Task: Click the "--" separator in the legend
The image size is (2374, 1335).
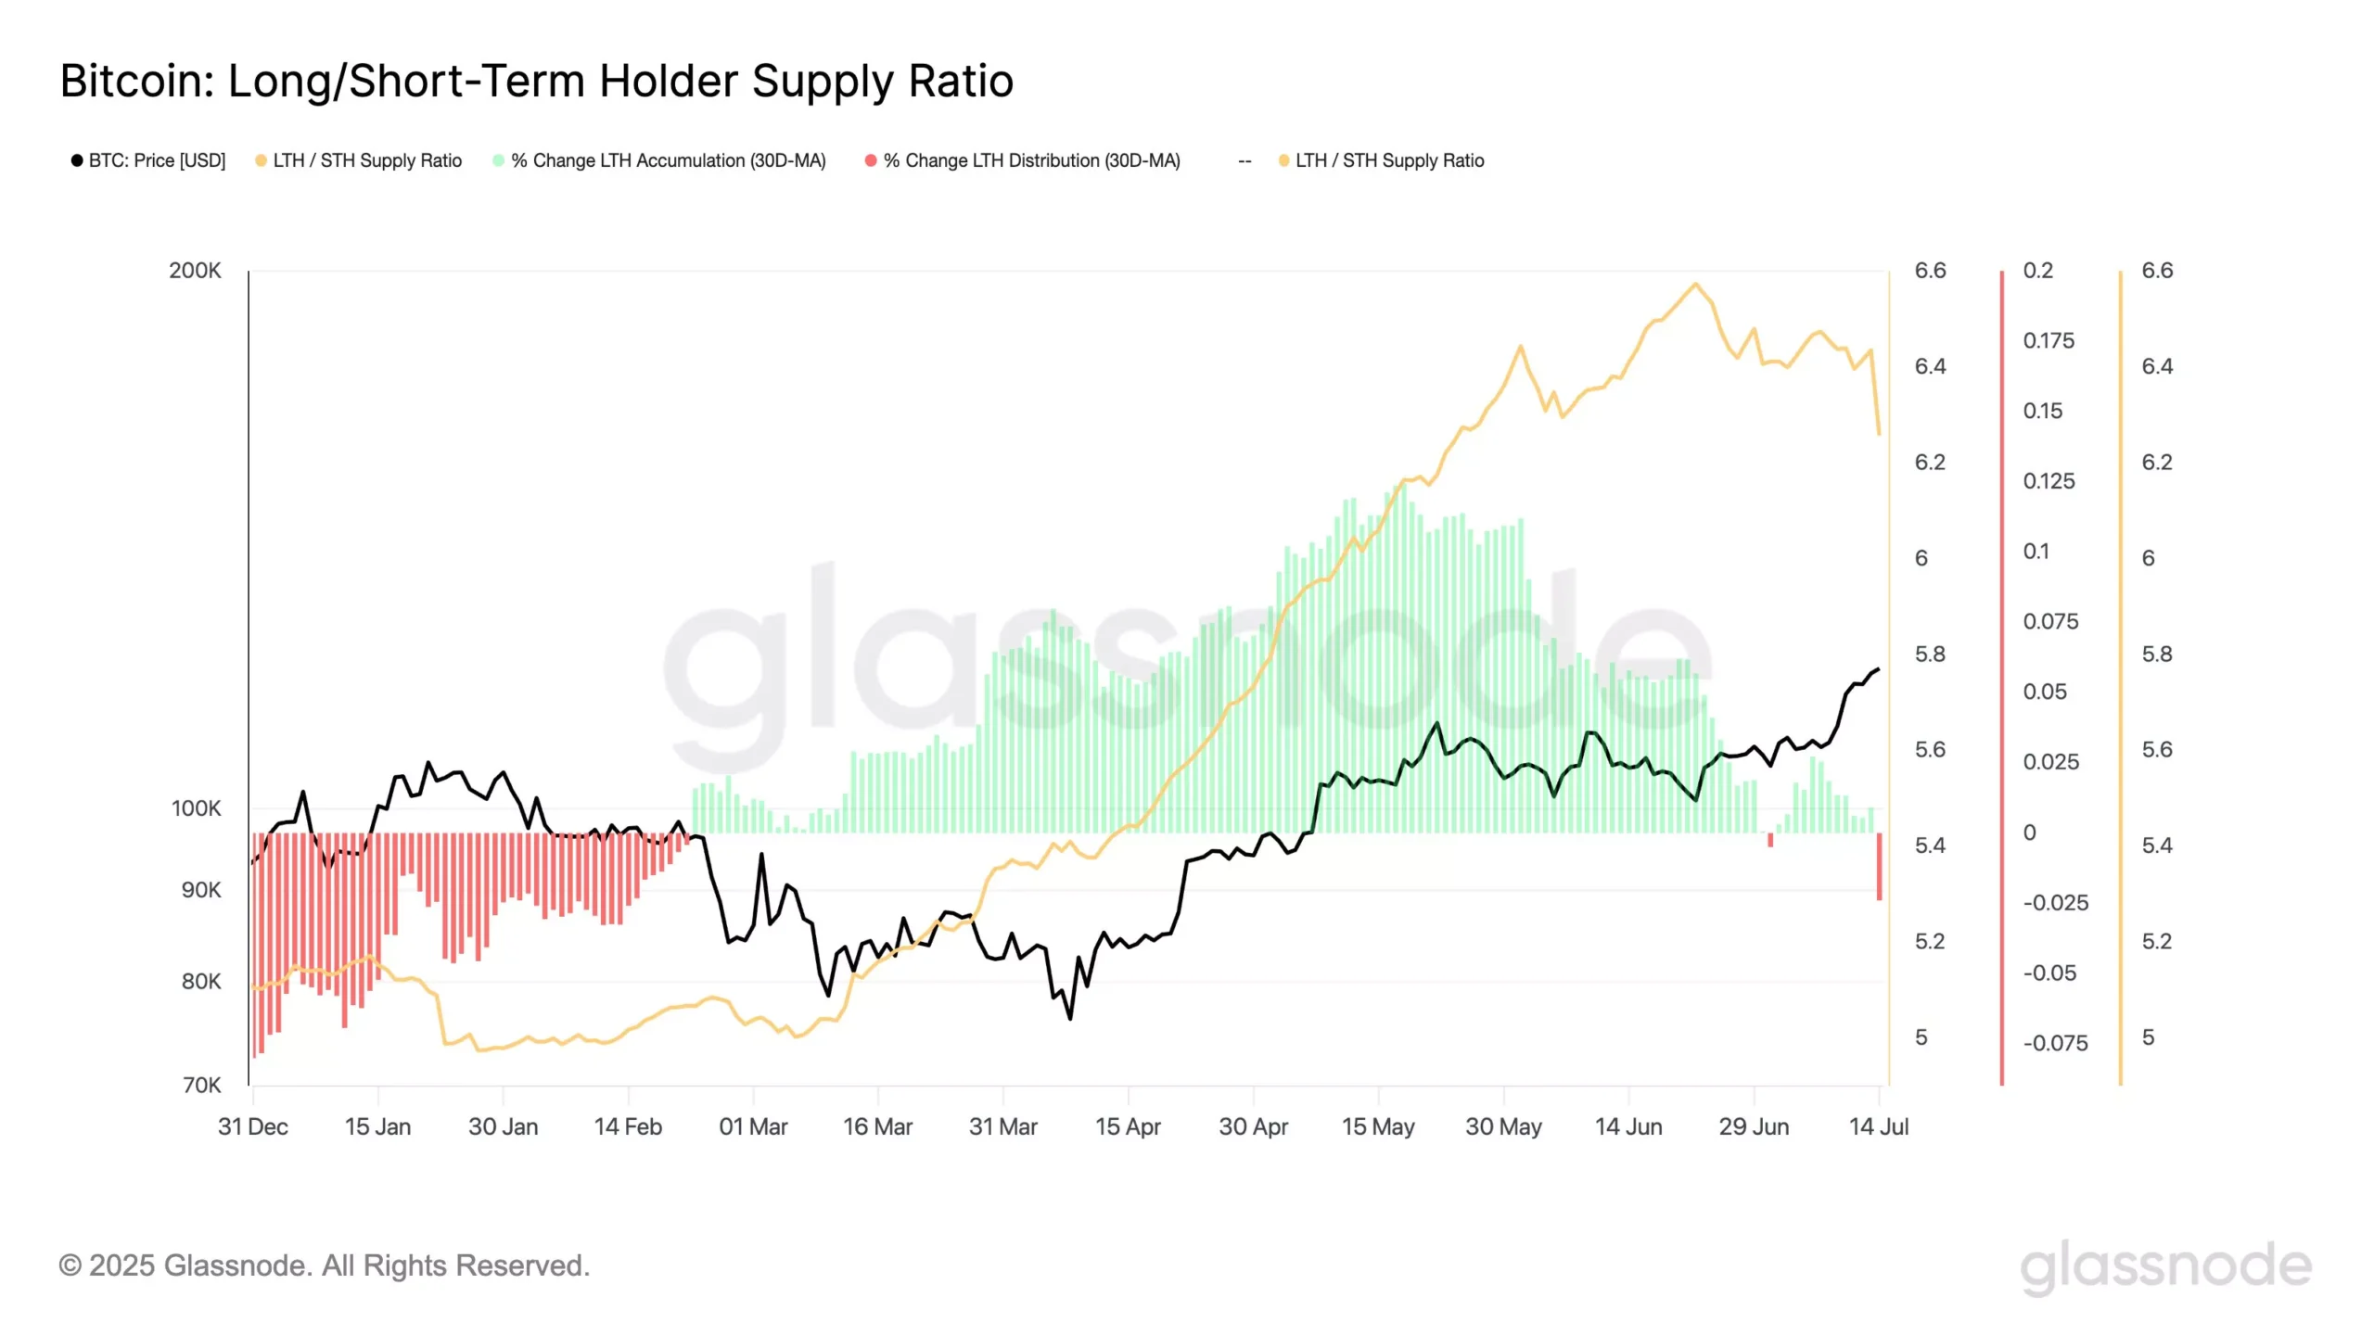Action: (x=1244, y=161)
